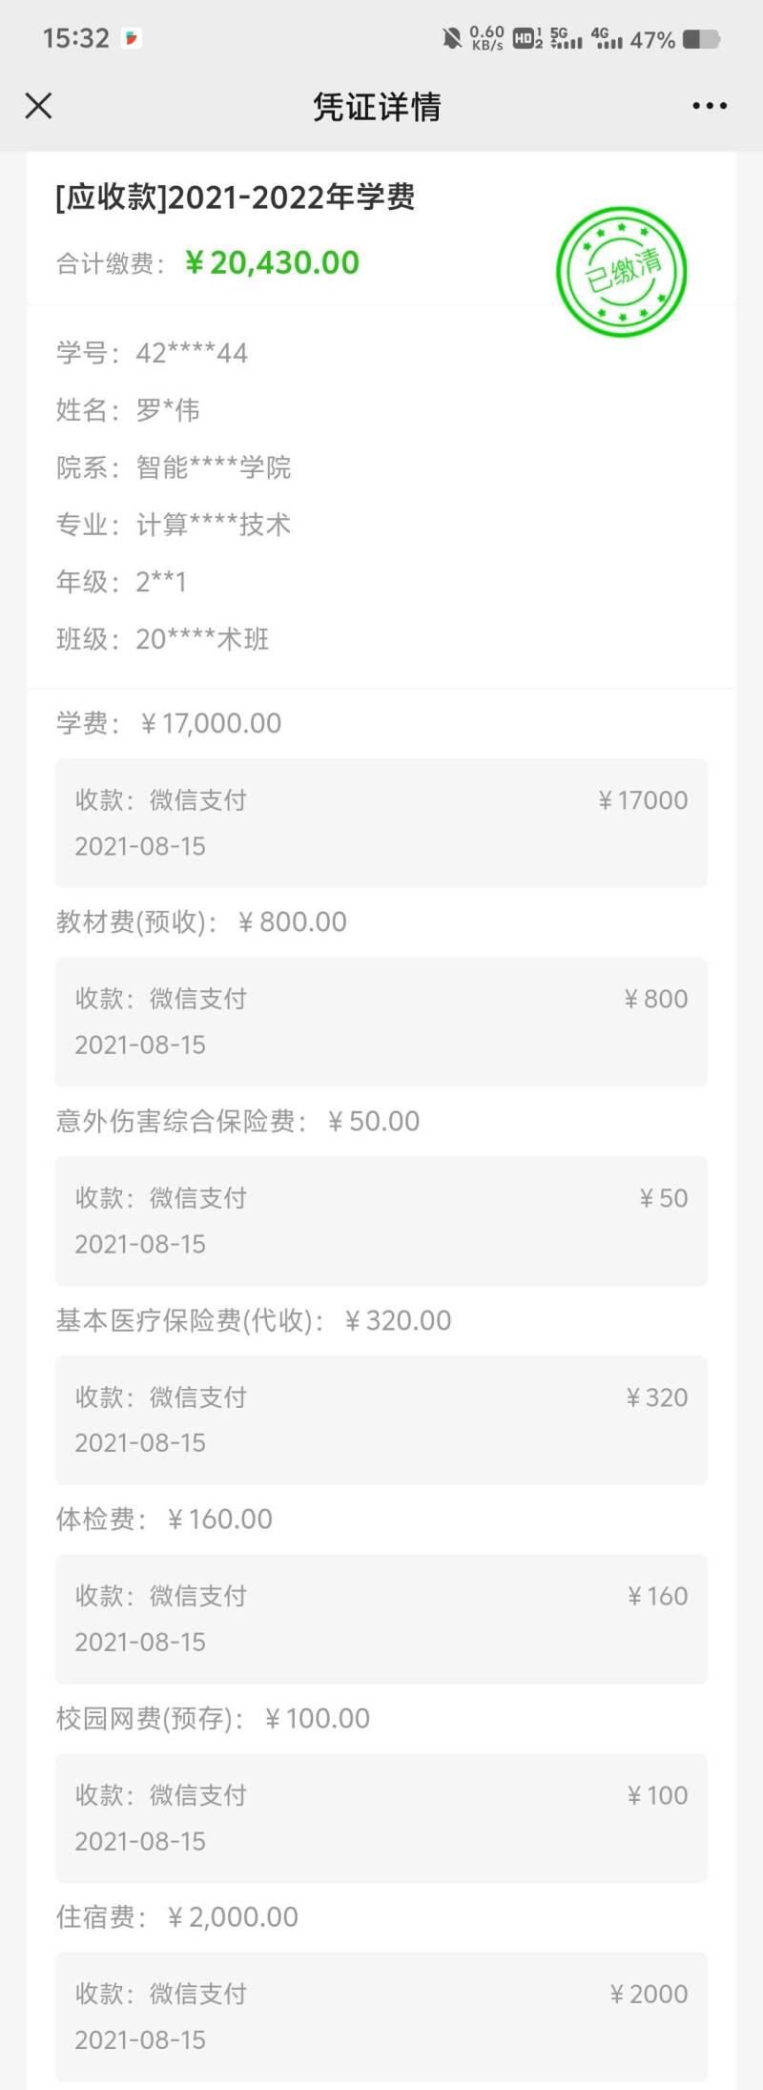Open the ¥100 campus network payment record

pyautogui.click(x=381, y=1818)
